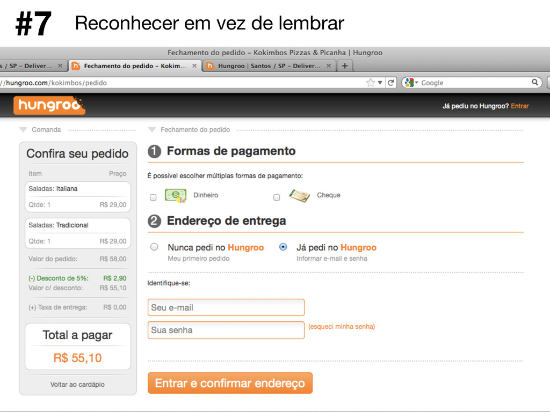
Task: Click the Dinheiro label text
Action: coord(206,195)
